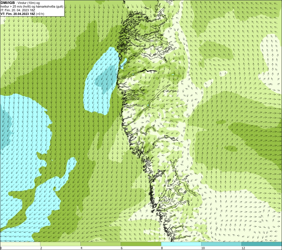Click the 6–8 m/s dark green swatch
This screenshot has width=282, height=250.
[141, 244]
